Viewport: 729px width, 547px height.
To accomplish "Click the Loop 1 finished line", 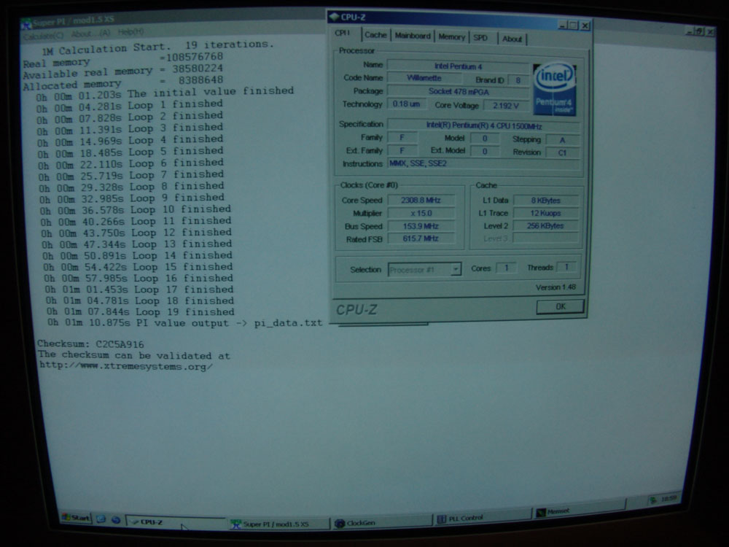I will pos(129,106).
